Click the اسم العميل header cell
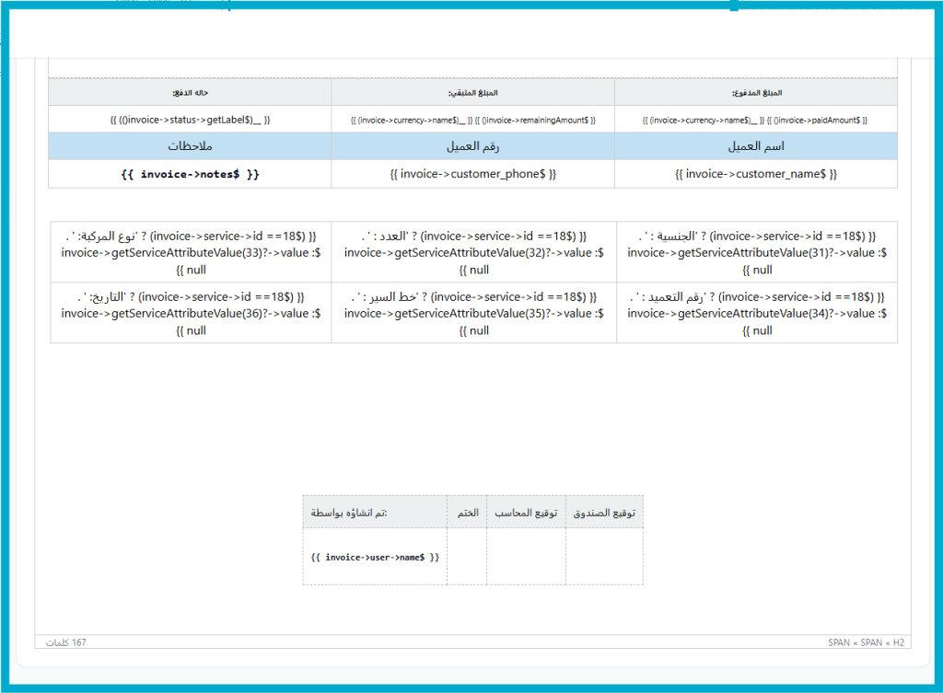The image size is (943, 693). (x=755, y=146)
